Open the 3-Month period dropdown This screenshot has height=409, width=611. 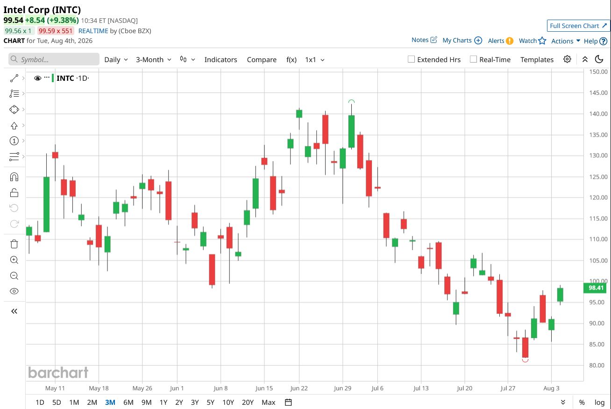click(x=154, y=59)
